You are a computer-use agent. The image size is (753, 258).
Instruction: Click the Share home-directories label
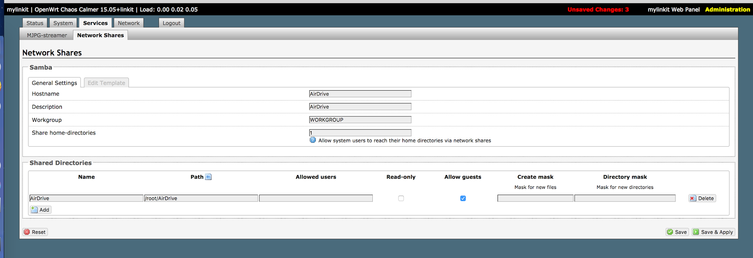[x=64, y=133]
